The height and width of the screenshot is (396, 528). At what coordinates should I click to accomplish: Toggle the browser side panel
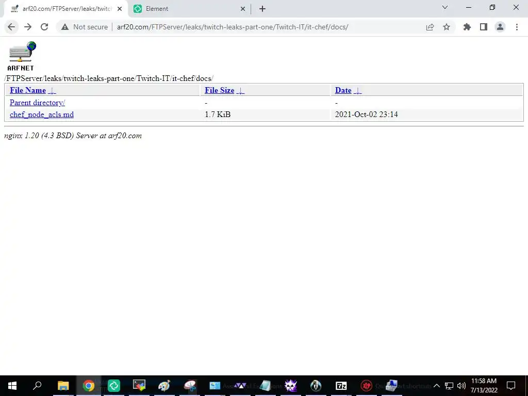[484, 27]
